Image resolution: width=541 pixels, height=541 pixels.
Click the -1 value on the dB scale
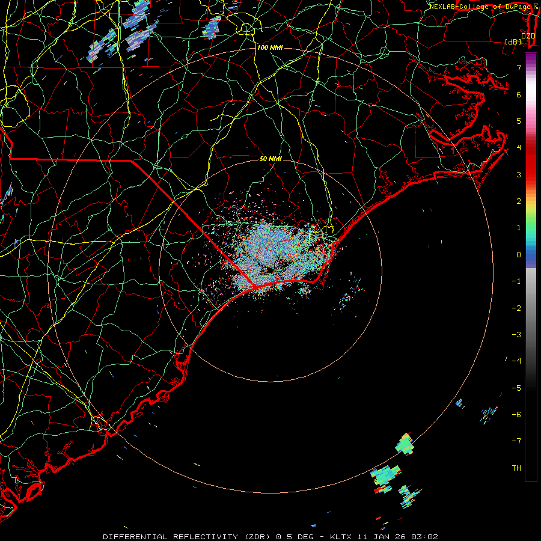(516, 281)
